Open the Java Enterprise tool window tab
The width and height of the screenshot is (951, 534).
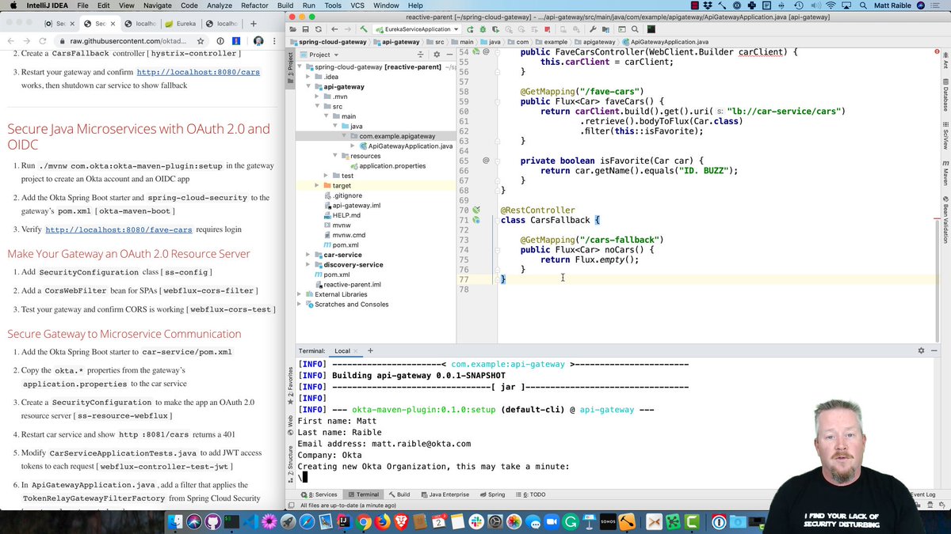pyautogui.click(x=445, y=494)
